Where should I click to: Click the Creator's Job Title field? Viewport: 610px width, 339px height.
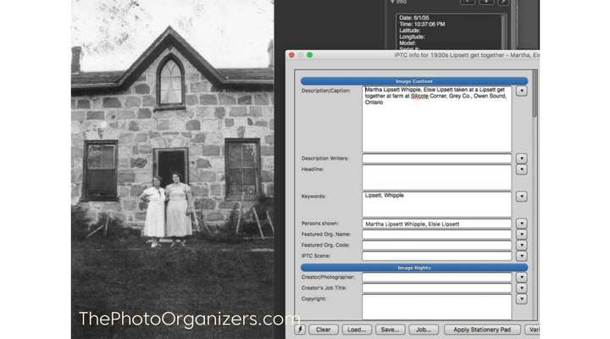(x=437, y=288)
